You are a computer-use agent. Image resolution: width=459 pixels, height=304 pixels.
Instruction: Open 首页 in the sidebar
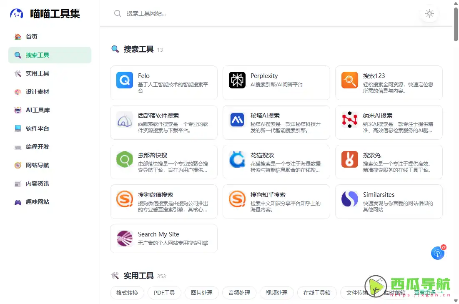pyautogui.click(x=50, y=37)
